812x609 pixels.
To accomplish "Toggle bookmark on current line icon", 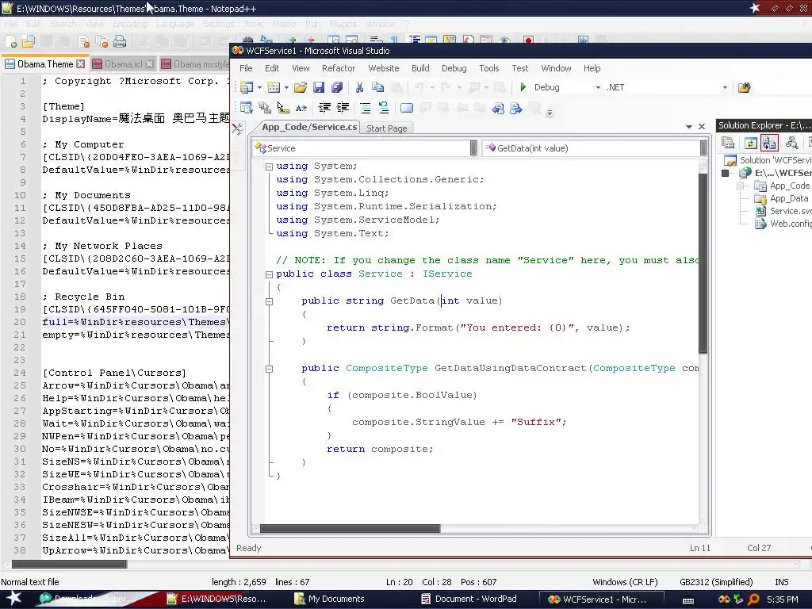I will coord(407,108).
